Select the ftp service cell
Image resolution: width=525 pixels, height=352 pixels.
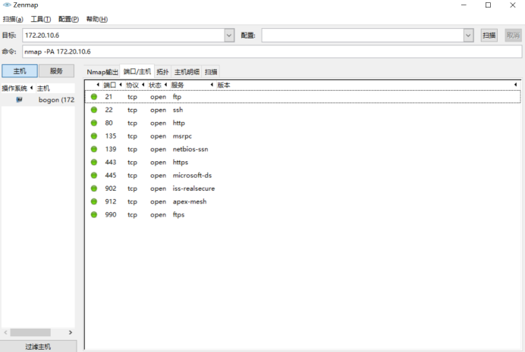pos(177,97)
